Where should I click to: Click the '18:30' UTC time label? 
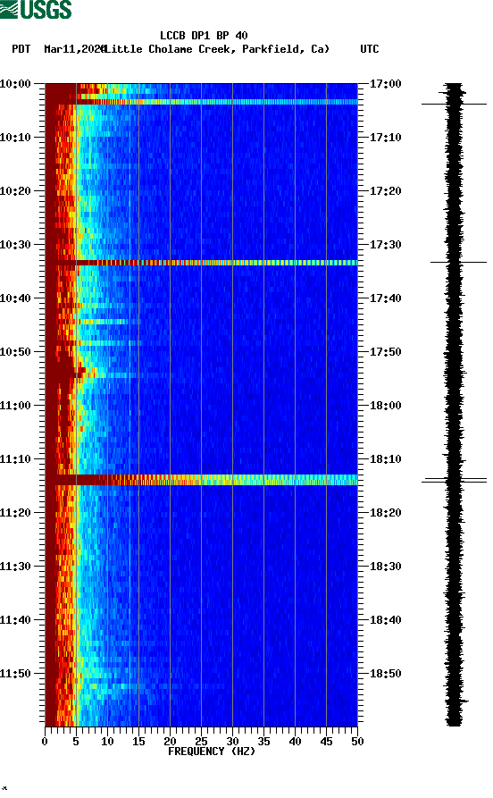(x=386, y=567)
